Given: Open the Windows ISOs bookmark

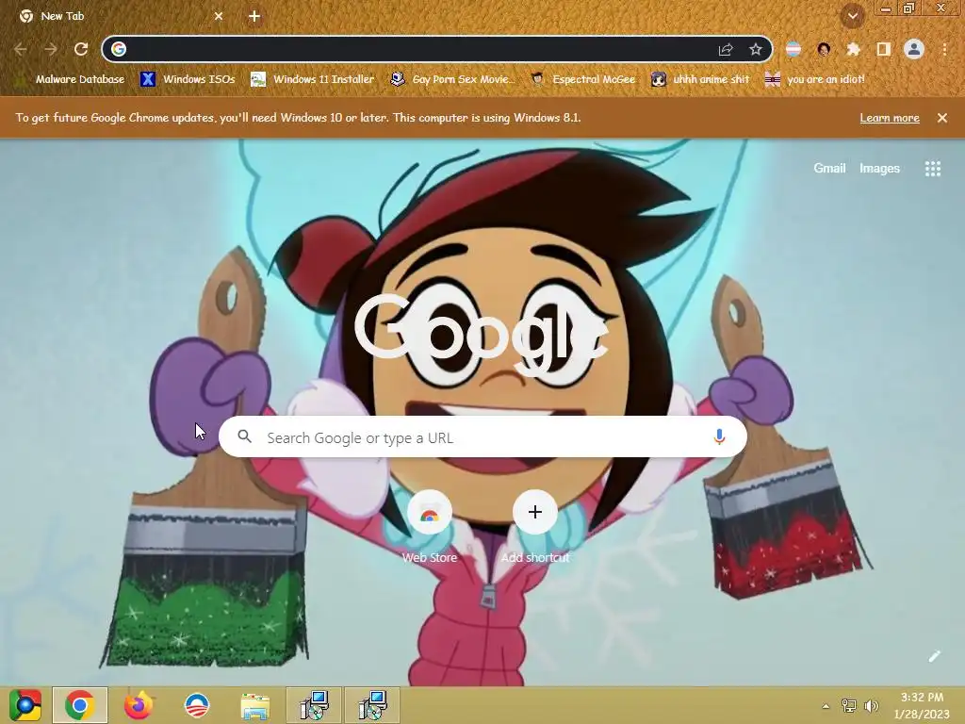Looking at the screenshot, I should pos(188,79).
